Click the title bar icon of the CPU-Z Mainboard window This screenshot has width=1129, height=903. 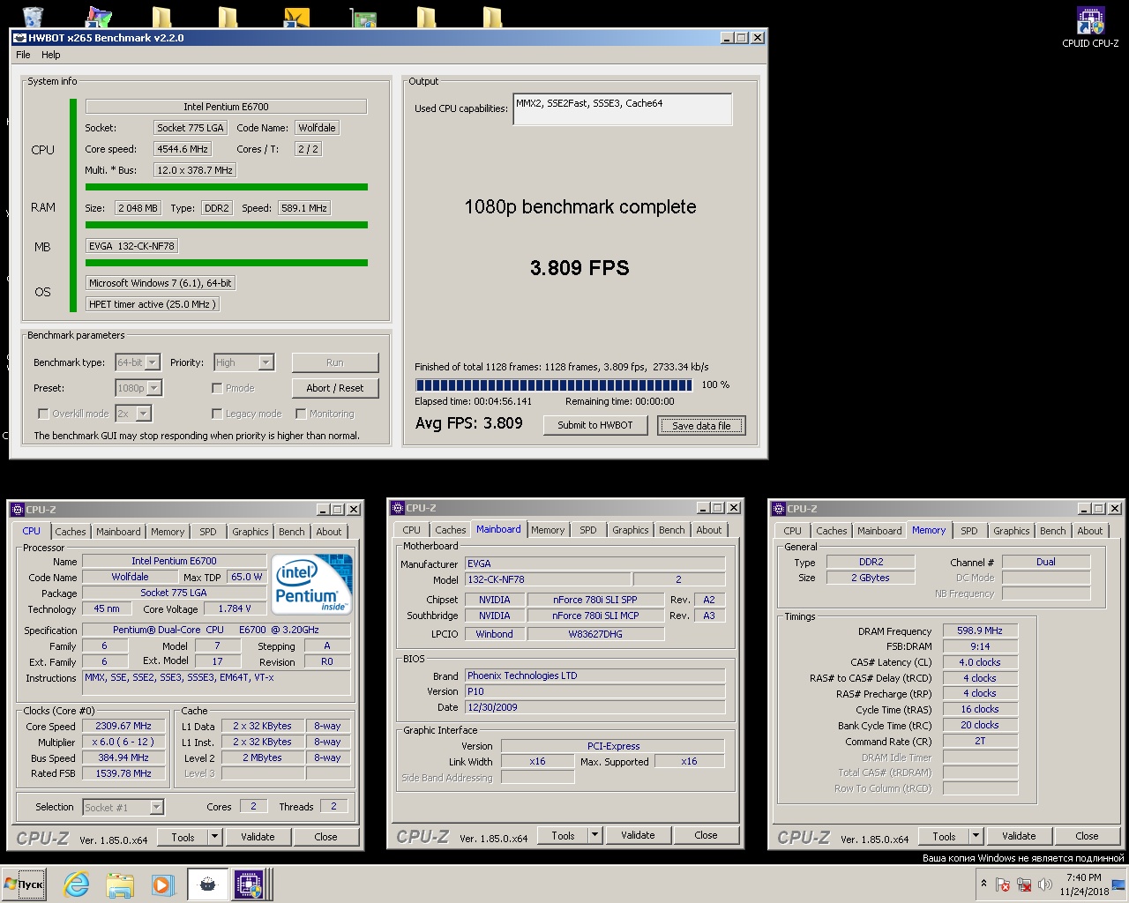[397, 508]
